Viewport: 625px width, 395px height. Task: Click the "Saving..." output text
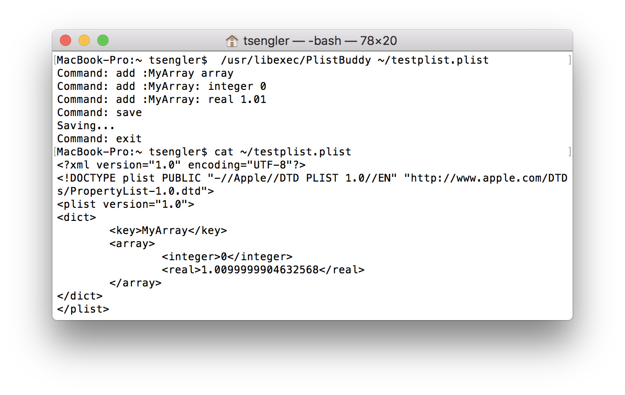coord(86,126)
